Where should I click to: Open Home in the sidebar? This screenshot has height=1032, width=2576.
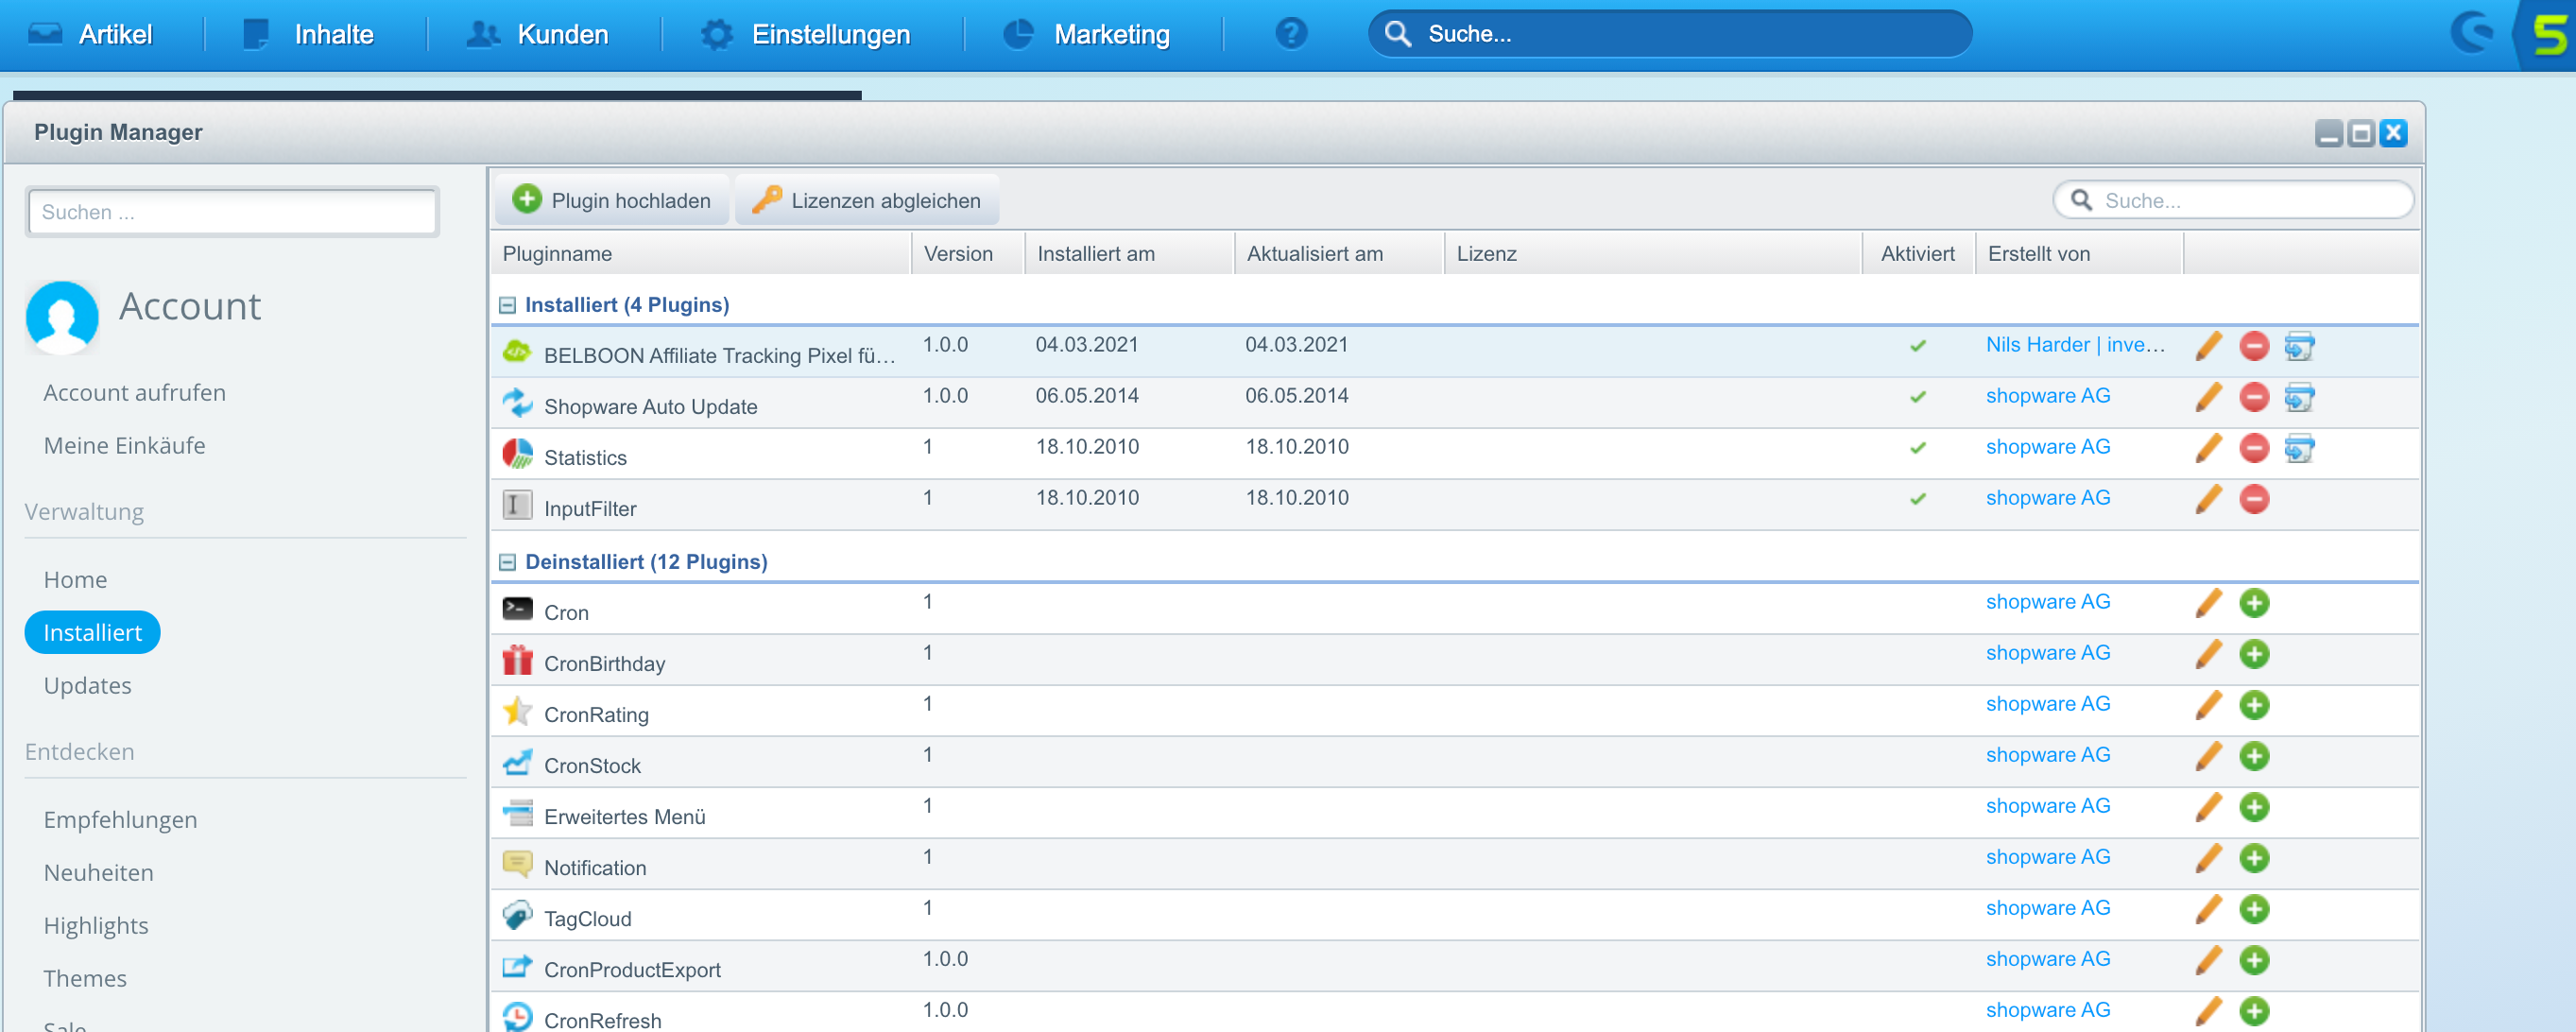coord(75,580)
